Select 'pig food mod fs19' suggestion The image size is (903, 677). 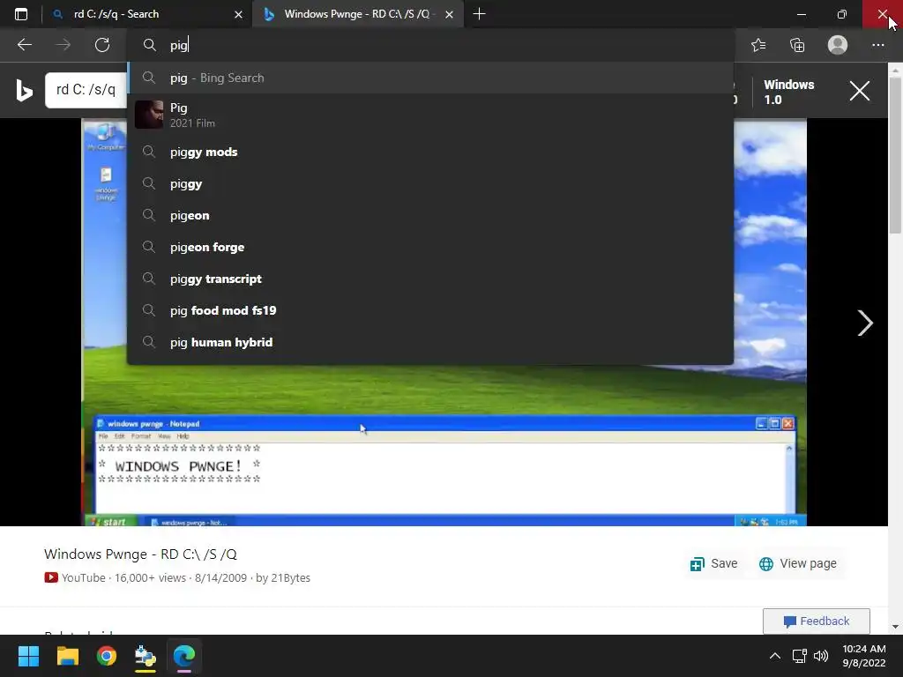point(430,310)
